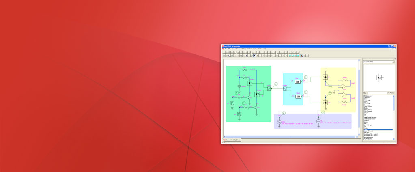Switch to the WS_02.osch document tab
This screenshot has height=172, width=415.
pyautogui.click(x=233, y=140)
